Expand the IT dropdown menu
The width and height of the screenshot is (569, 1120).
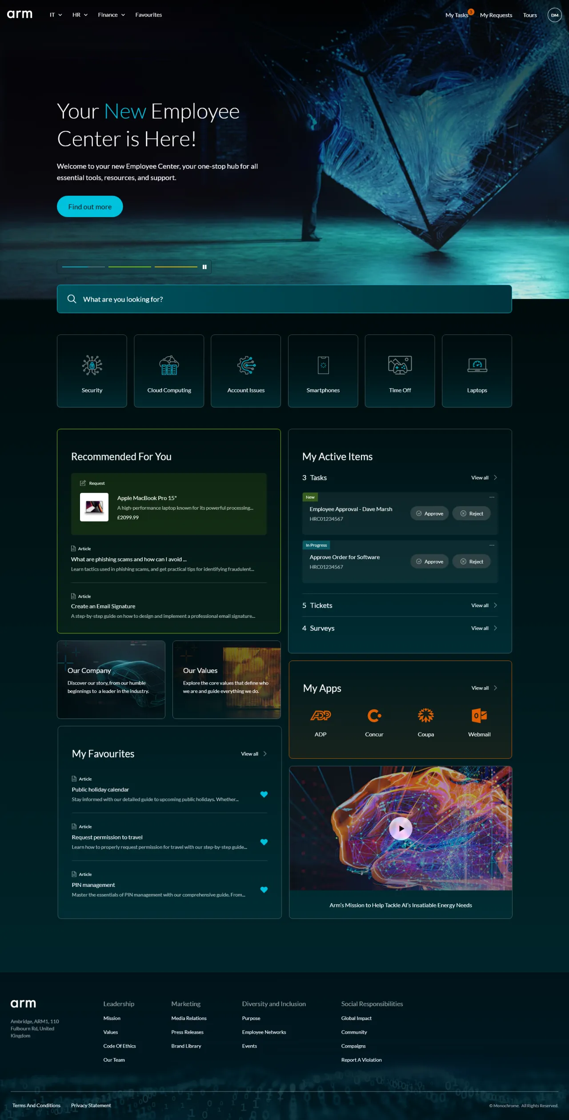pyautogui.click(x=56, y=15)
